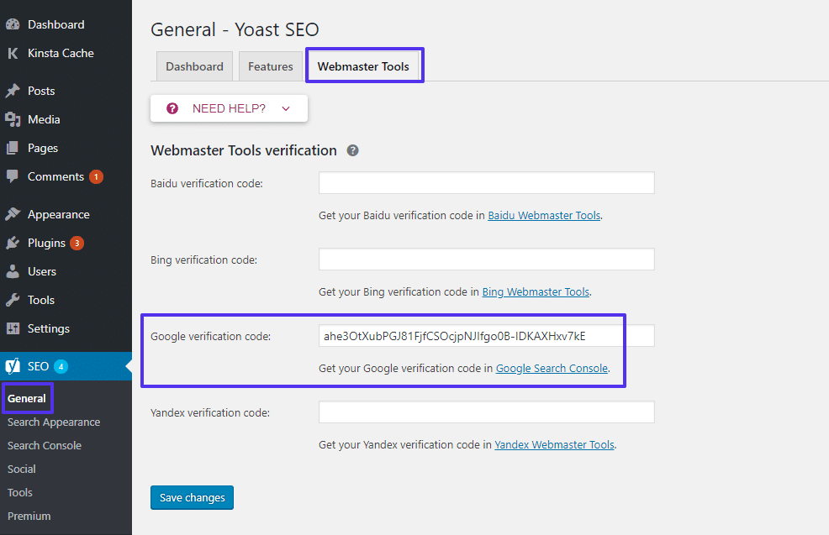The image size is (829, 535).
Task: Click the Baidu verification code field
Action: pos(486,183)
